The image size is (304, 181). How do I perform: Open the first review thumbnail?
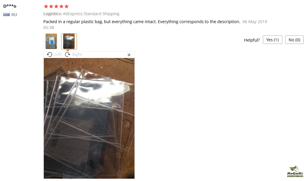tap(51, 41)
